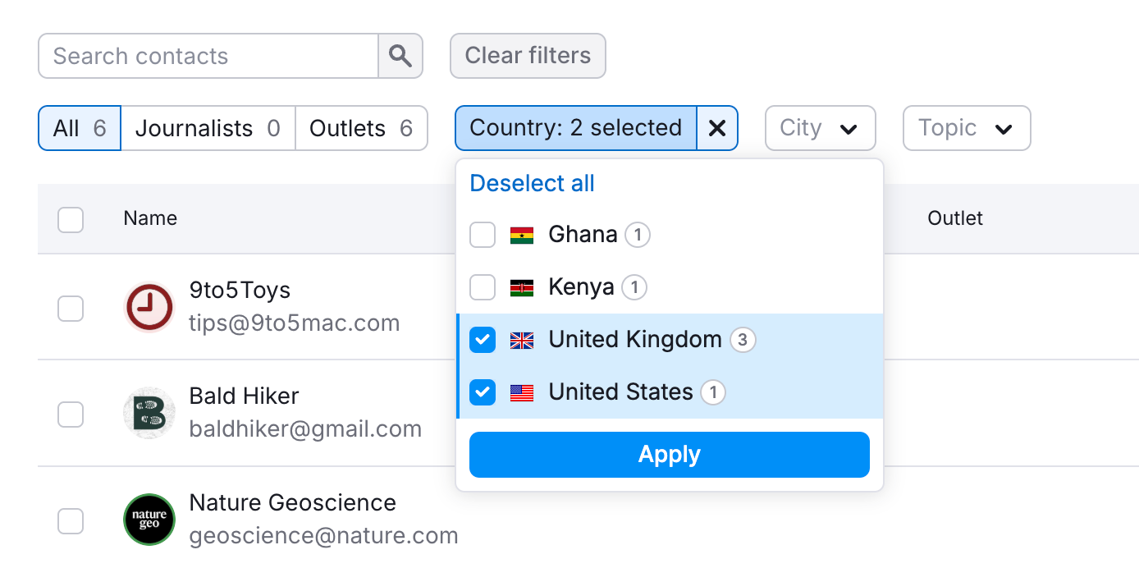Click the Ghana flag icon

(522, 236)
